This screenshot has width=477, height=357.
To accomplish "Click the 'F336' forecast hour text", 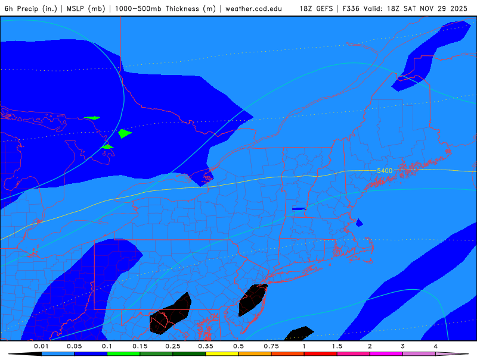I will [351, 9].
